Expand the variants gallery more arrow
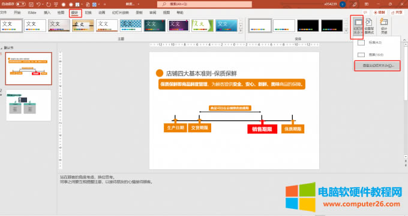408x216 pixels. pyautogui.click(x=346, y=31)
